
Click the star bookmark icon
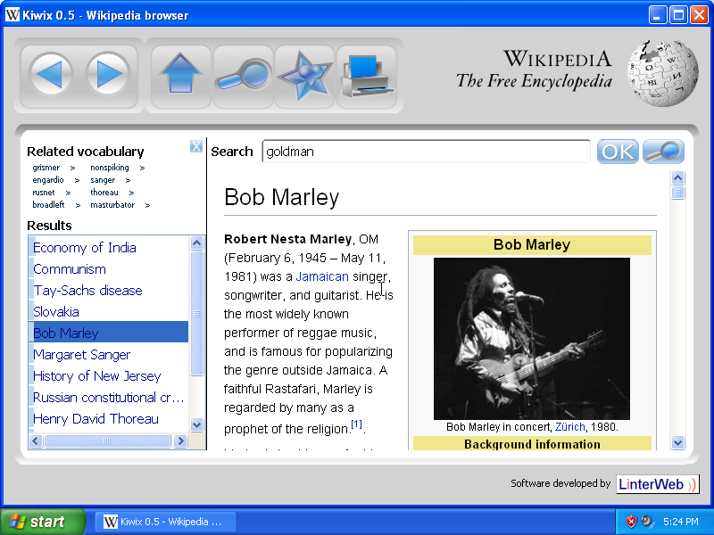[304, 76]
